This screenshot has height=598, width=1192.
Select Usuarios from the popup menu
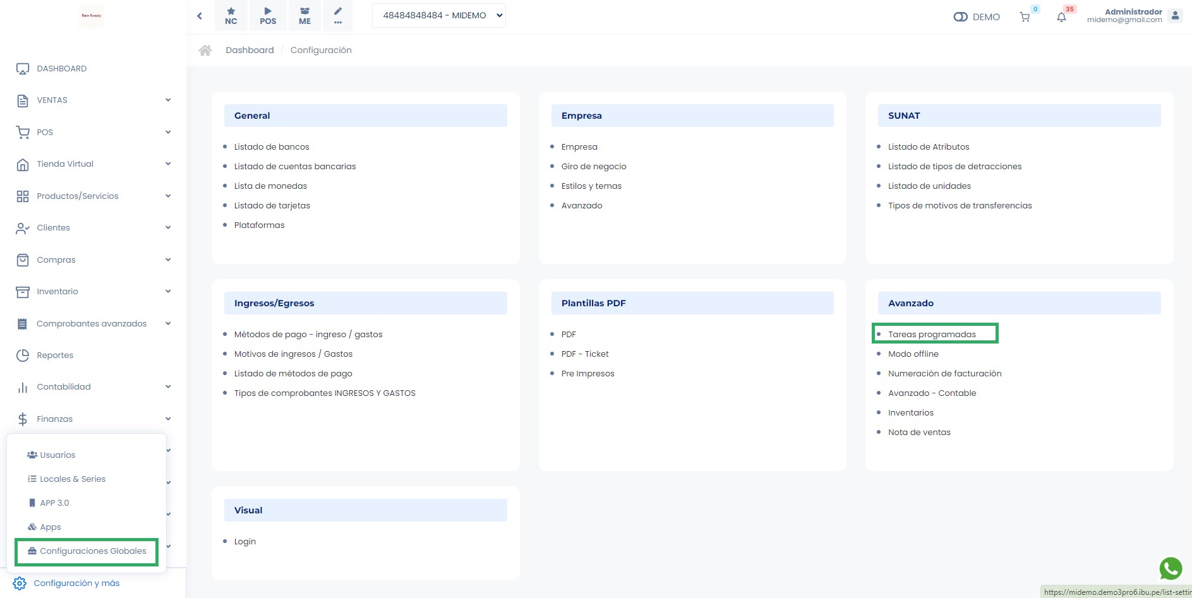coord(57,455)
